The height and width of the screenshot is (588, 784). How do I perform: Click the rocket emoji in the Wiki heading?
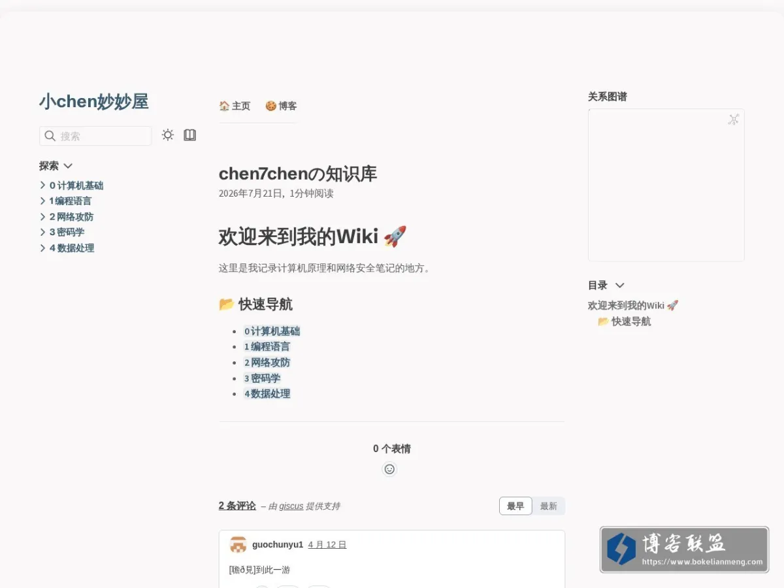tap(395, 237)
